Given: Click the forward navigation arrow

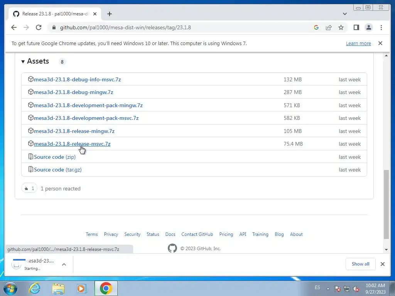Looking at the screenshot, I should pyautogui.click(x=26, y=27).
